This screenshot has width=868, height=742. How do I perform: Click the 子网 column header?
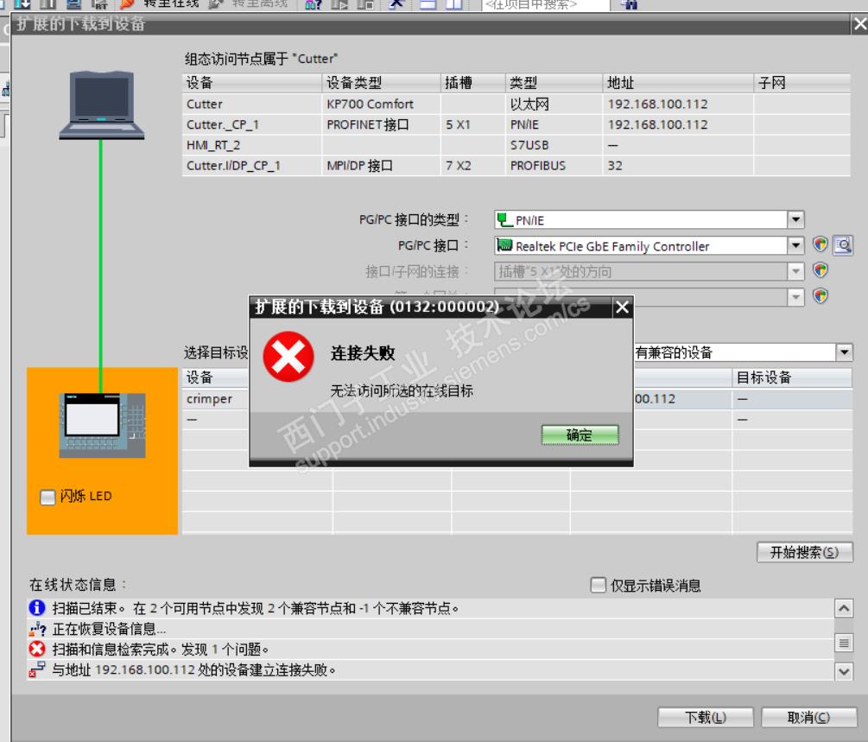tap(802, 83)
